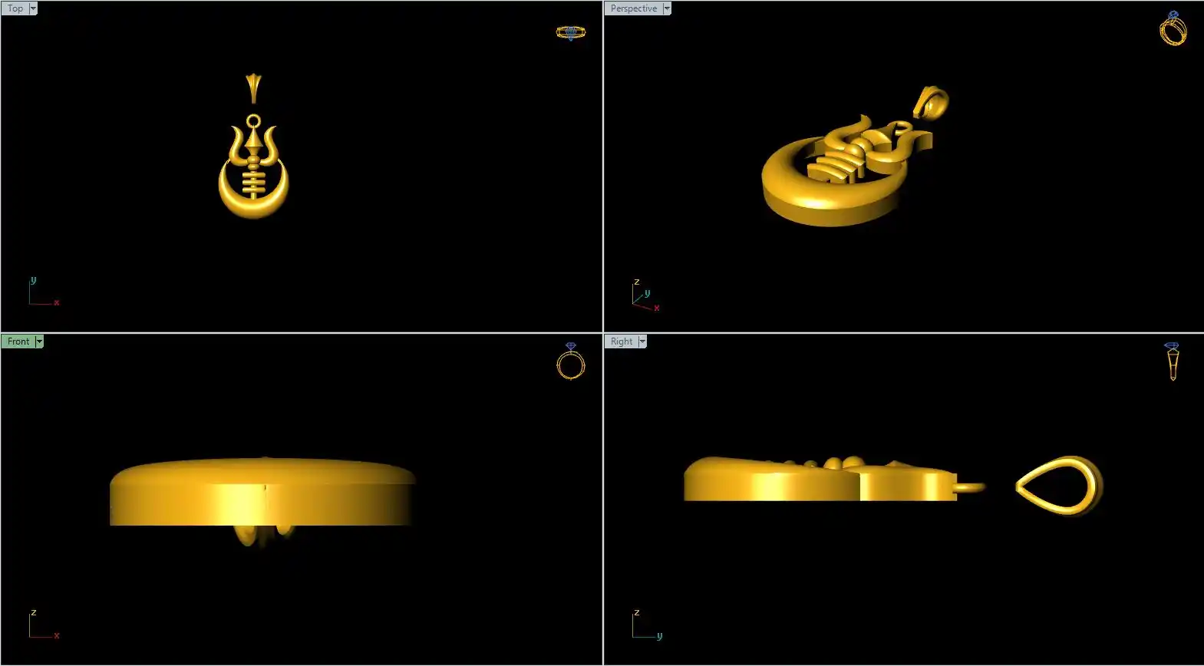Expand the Right viewport dropdown menu
The image size is (1204, 666).
click(642, 341)
